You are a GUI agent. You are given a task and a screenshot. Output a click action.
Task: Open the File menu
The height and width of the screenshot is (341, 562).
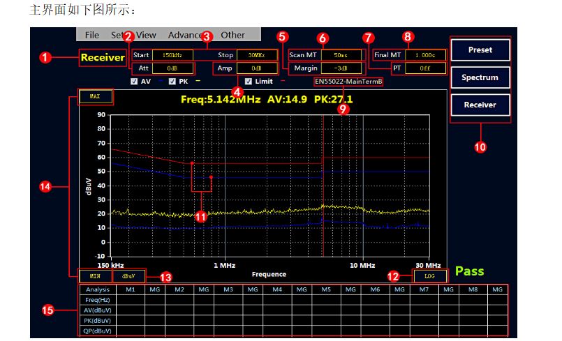coord(91,35)
